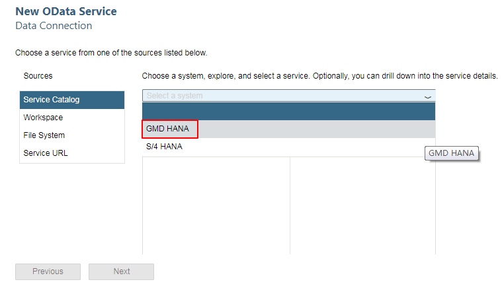502x288 pixels.
Task: Click the Next button
Action: pyautogui.click(x=121, y=271)
